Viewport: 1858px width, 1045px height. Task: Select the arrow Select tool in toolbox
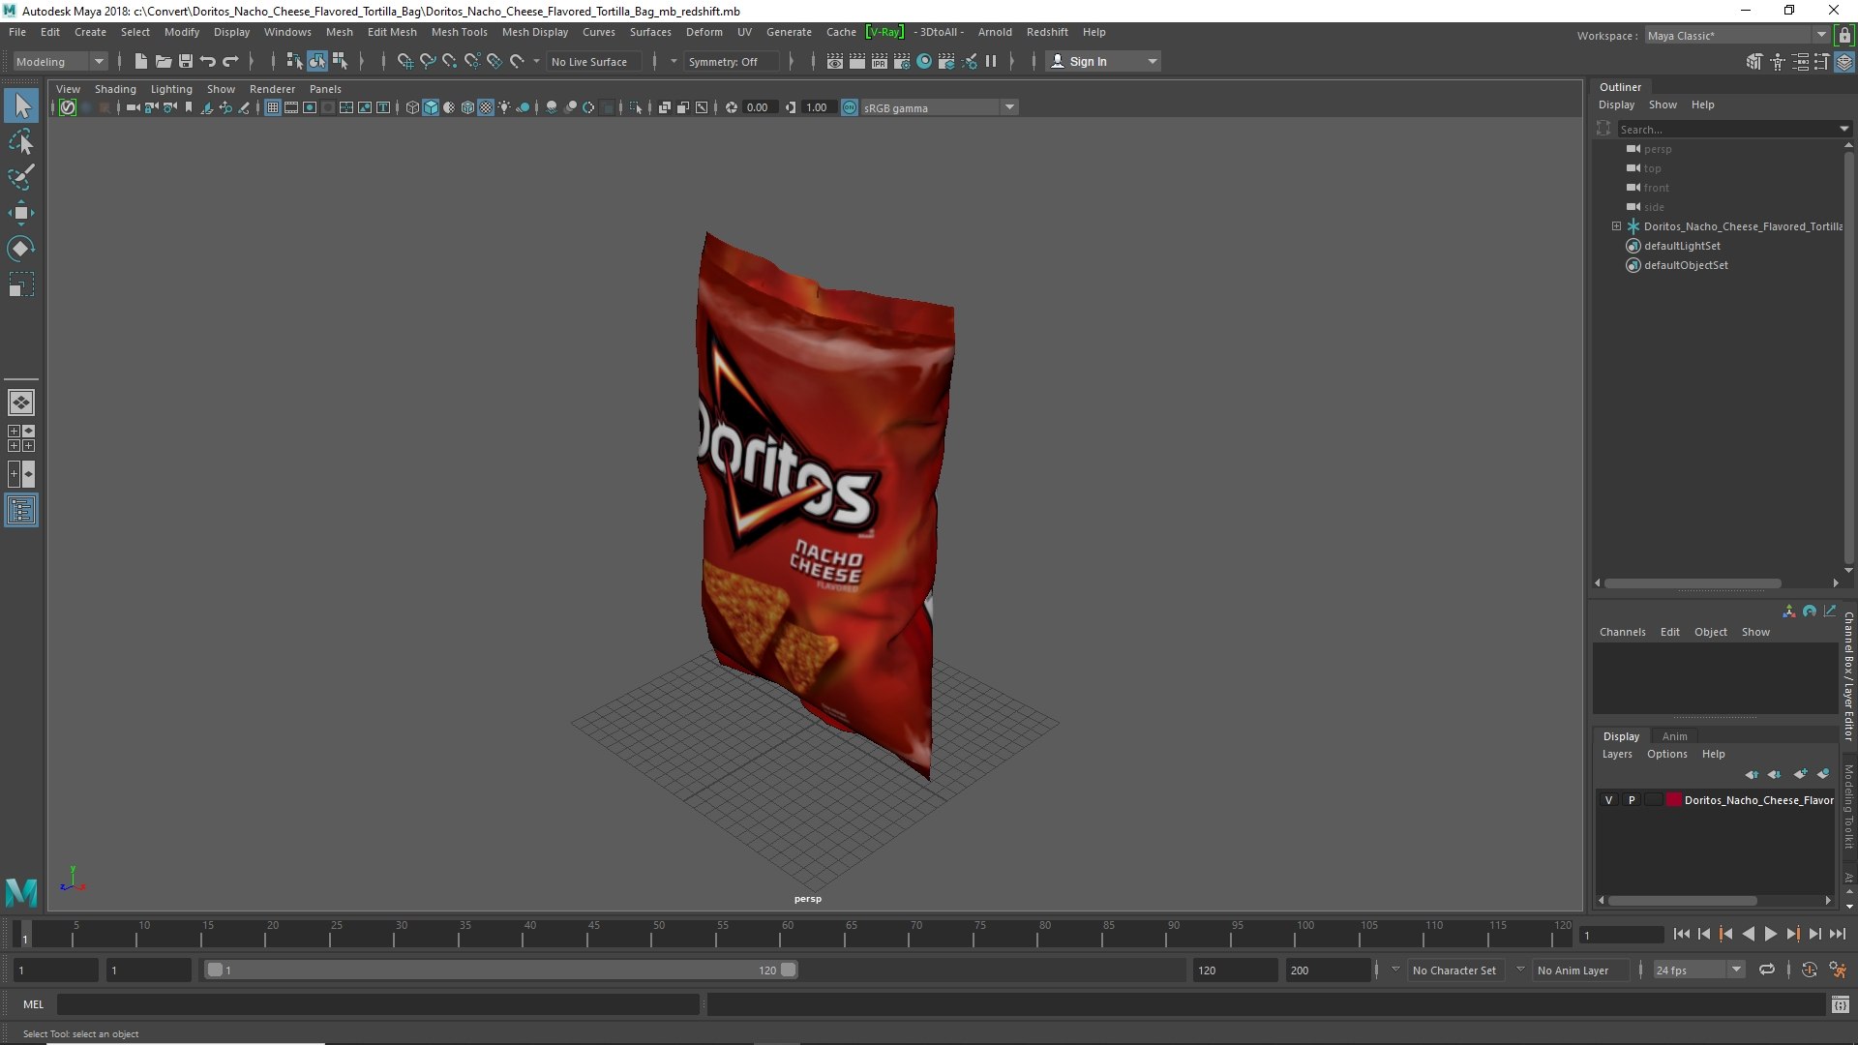pos(21,105)
